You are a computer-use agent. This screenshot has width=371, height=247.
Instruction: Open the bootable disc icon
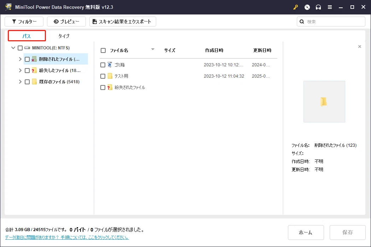click(307, 7)
